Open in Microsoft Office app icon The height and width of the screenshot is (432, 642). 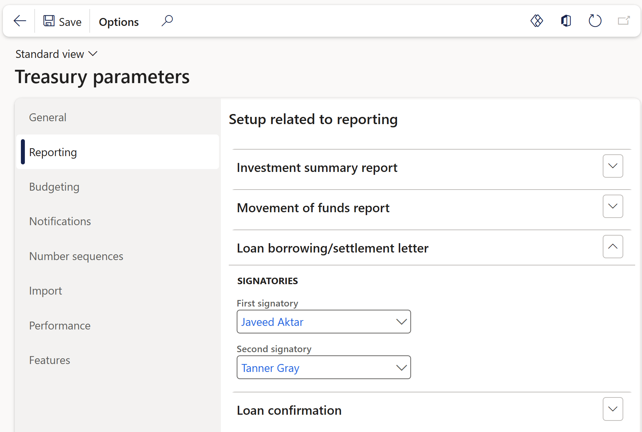[566, 21]
